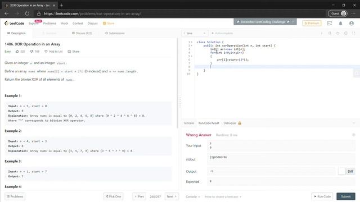The width and height of the screenshot is (360, 202).
Task: Click the Premium button
Action: tap(312, 23)
